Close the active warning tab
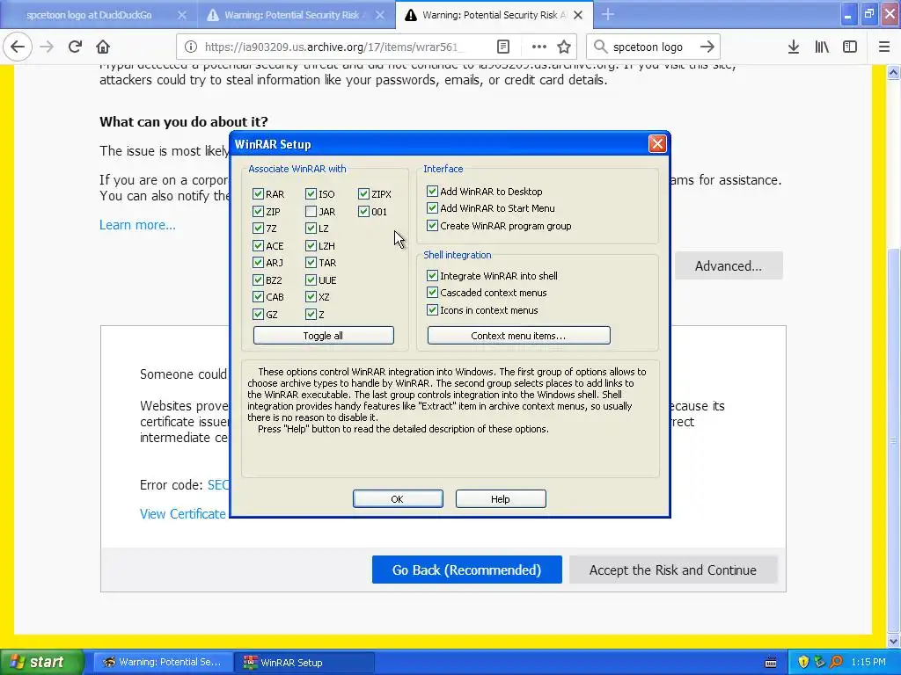The image size is (901, 675). pyautogui.click(x=578, y=15)
